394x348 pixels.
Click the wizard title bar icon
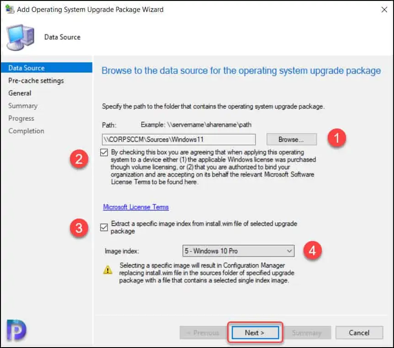tap(10, 9)
